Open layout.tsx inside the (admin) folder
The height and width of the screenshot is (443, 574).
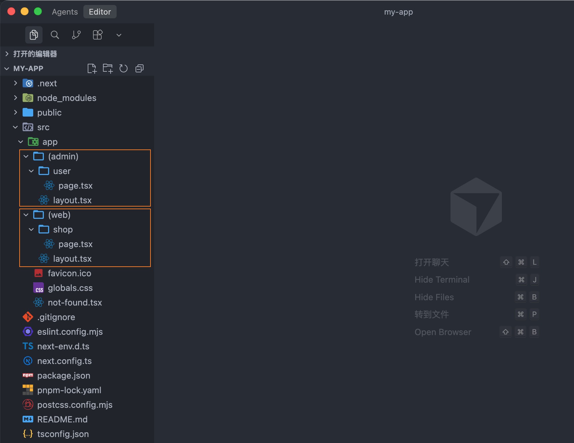(x=72, y=200)
